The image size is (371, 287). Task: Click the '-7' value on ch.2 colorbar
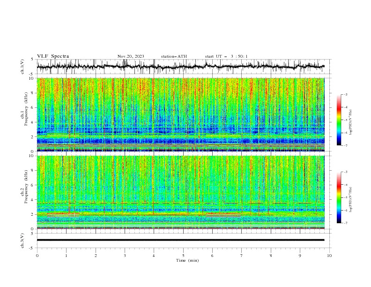(x=345, y=223)
